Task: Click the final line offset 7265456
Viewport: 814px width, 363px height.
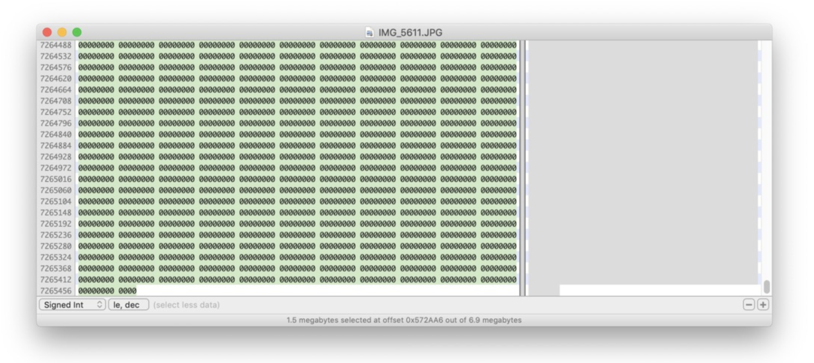Action: 56,291
